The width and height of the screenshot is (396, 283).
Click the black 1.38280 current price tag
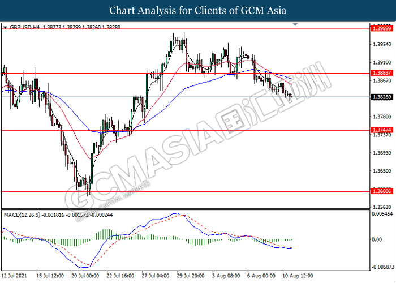click(x=380, y=97)
